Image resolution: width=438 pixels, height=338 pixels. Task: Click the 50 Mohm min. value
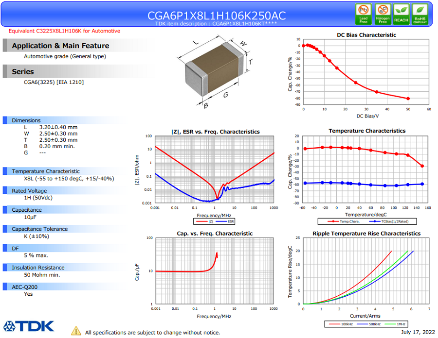(x=42, y=275)
